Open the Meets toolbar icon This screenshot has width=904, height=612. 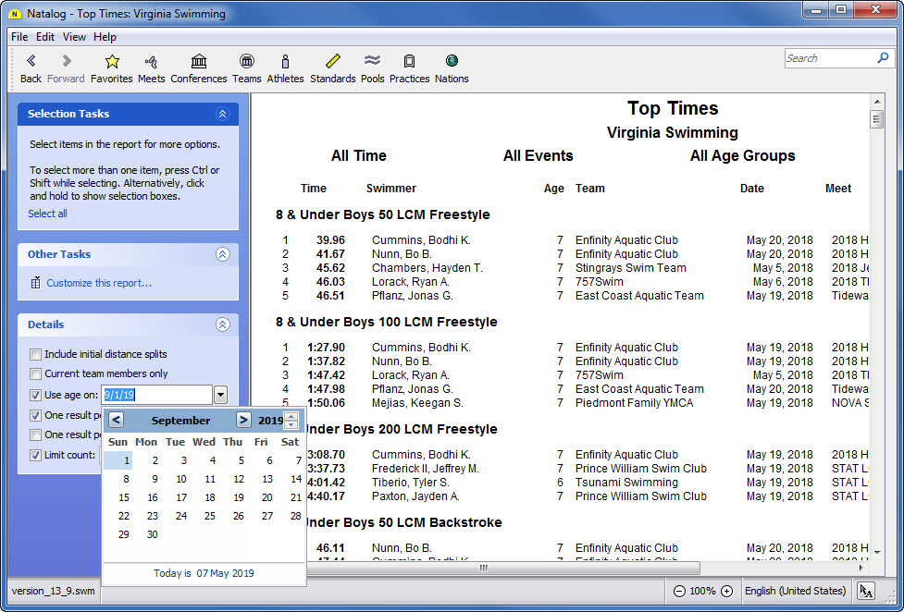click(151, 62)
